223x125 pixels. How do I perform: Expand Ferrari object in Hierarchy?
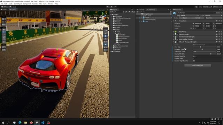point(142,18)
